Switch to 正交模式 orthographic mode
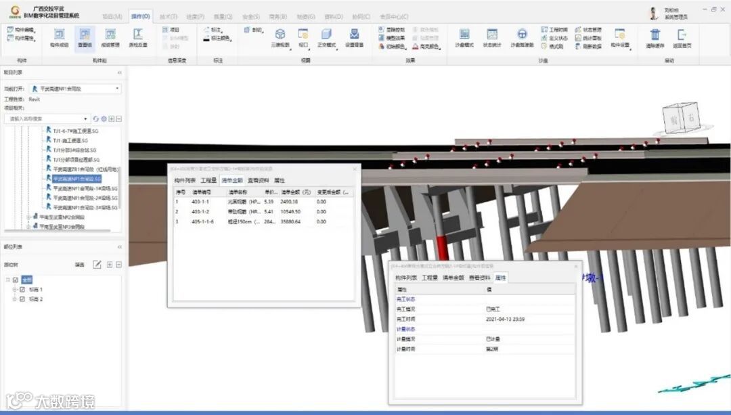 tap(327, 38)
